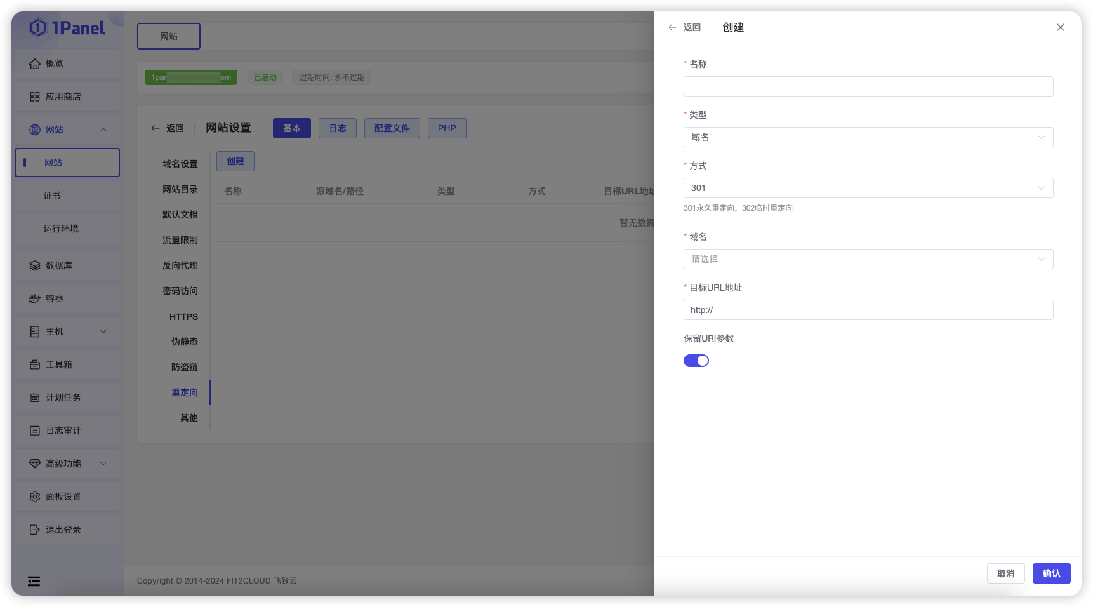This screenshot has width=1093, height=607.
Task: Select the 容器 container icon
Action: coord(35,298)
